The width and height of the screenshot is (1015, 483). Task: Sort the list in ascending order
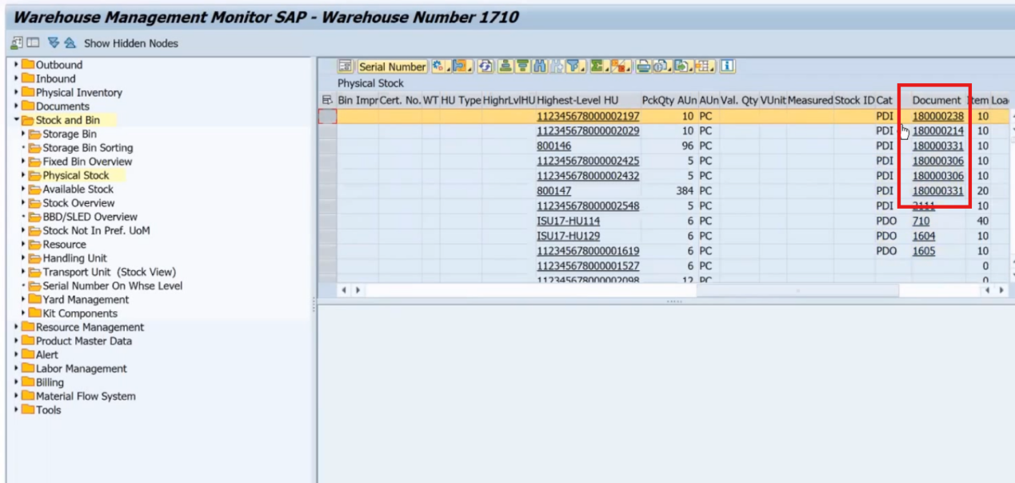pos(505,67)
